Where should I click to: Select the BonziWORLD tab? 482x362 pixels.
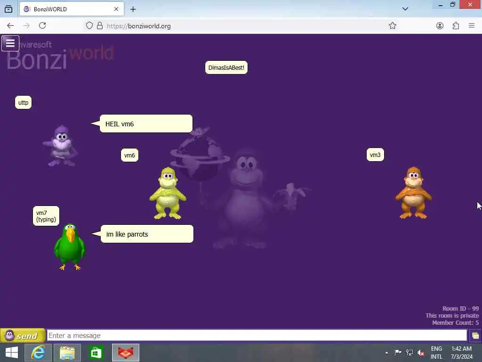click(x=72, y=9)
